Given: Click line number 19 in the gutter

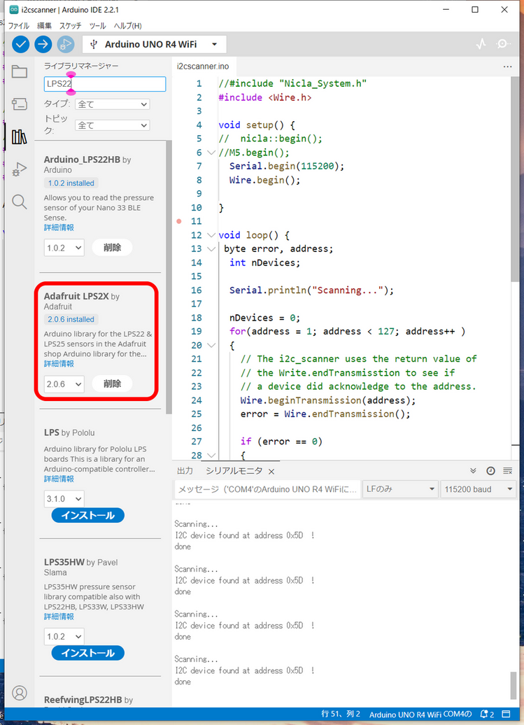Looking at the screenshot, I should [197, 332].
